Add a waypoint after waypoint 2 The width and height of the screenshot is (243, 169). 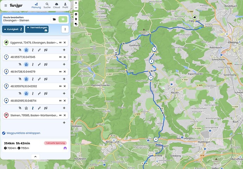[64, 79]
